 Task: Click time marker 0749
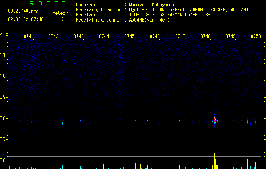pyautogui.click(x=230, y=36)
